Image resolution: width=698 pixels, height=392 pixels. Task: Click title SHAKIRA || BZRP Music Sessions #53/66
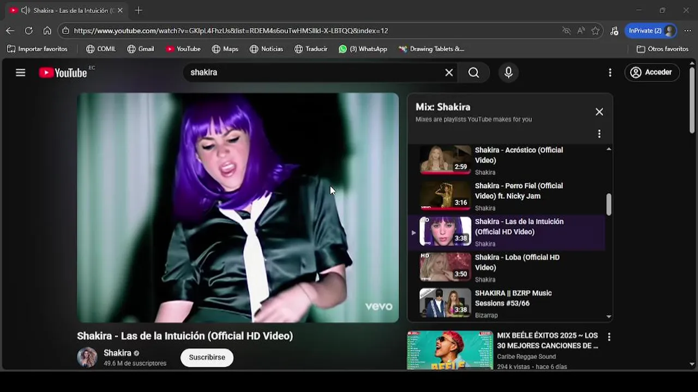coord(513,298)
